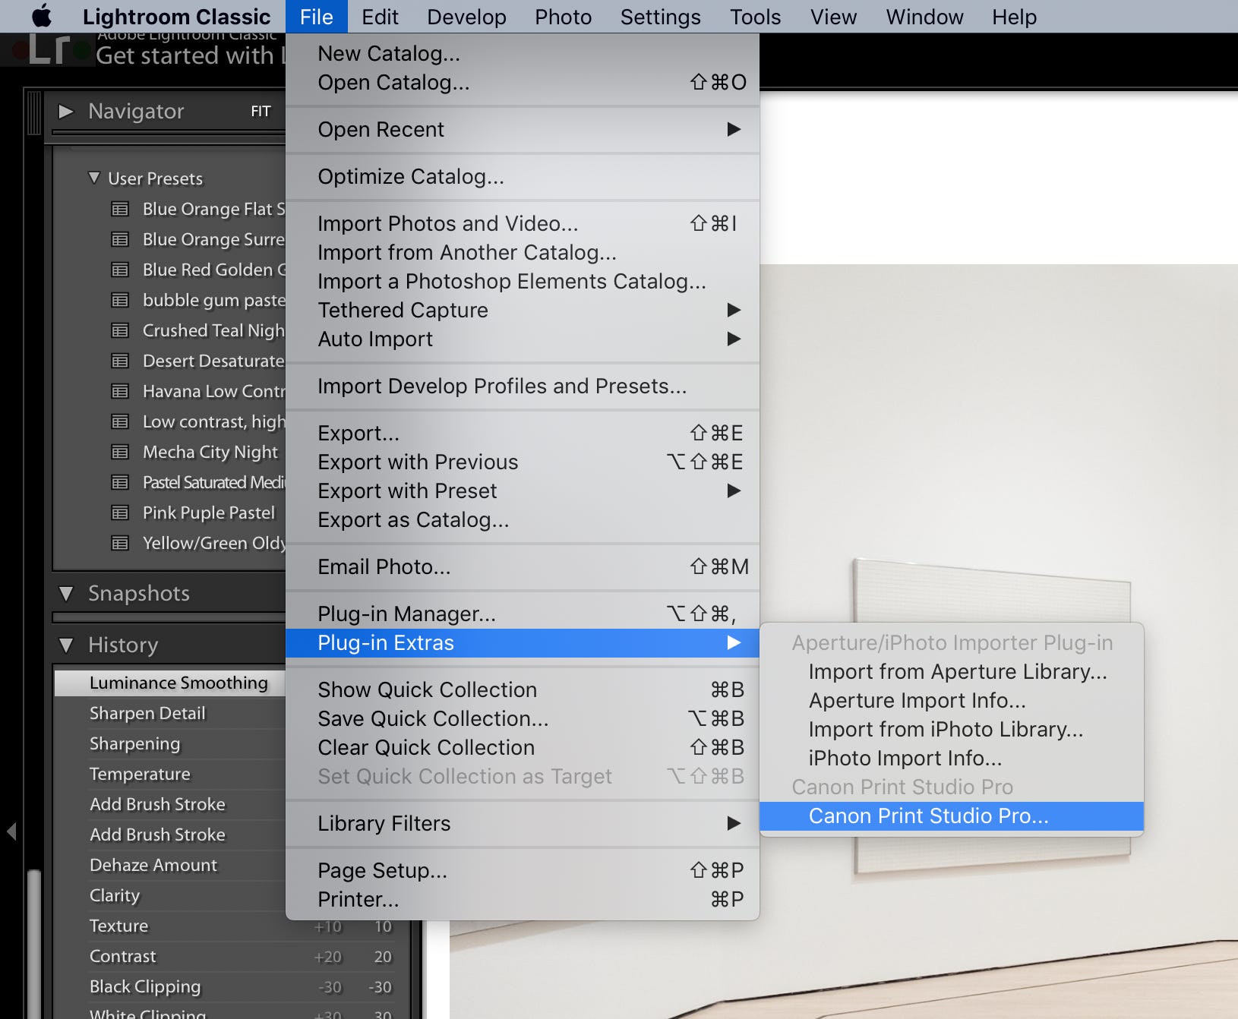Click preset icon beside Pink Puple Pastel
This screenshot has width=1238, height=1019.
[x=120, y=513]
